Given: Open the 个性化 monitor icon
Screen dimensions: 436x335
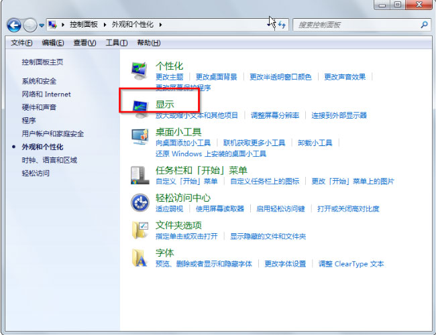Looking at the screenshot, I should point(139,70).
